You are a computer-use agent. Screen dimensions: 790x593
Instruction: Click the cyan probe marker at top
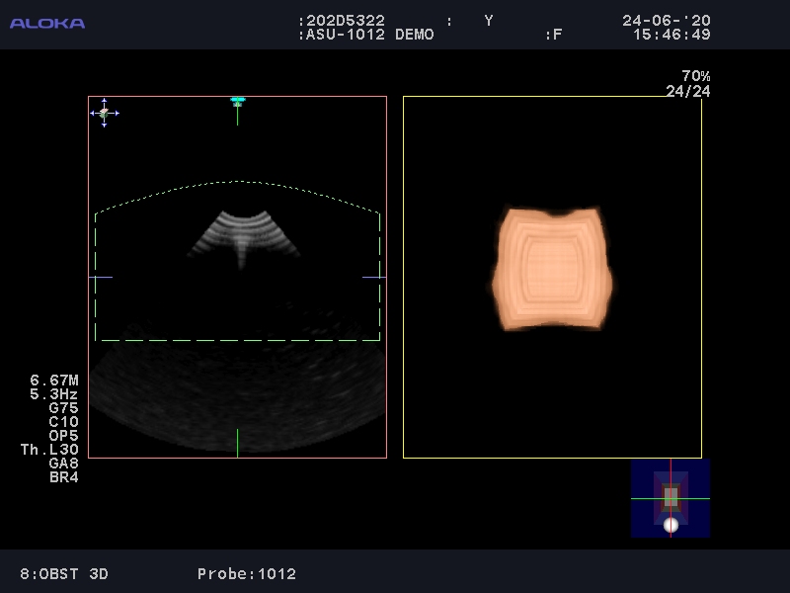[237, 101]
